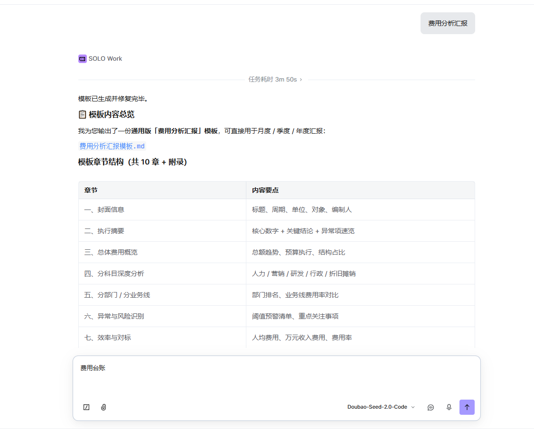Screen dimensions: 534x429
Task: Open the Doubao-Seed-2.0-Code model dropdown
Action: pos(381,407)
